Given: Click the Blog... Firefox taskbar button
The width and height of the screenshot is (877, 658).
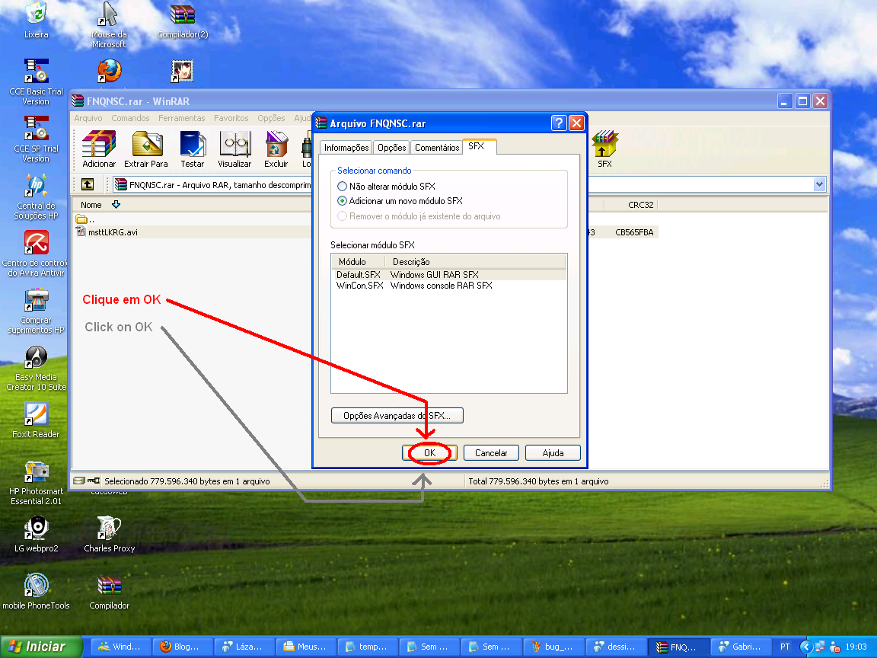Looking at the screenshot, I should (182, 647).
